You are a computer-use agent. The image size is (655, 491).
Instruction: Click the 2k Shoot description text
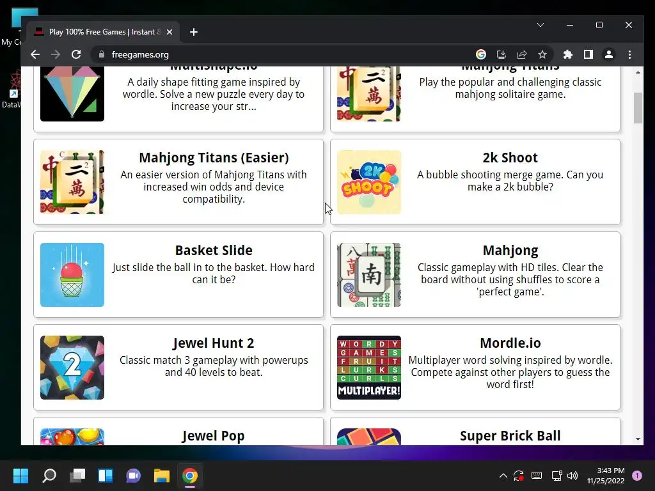510,181
